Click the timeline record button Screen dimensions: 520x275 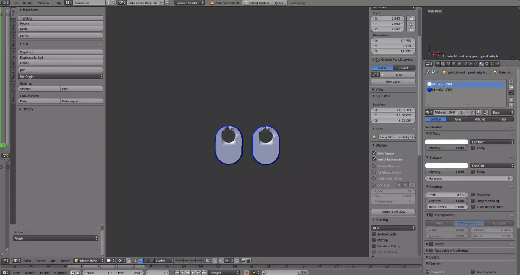click(x=247, y=272)
